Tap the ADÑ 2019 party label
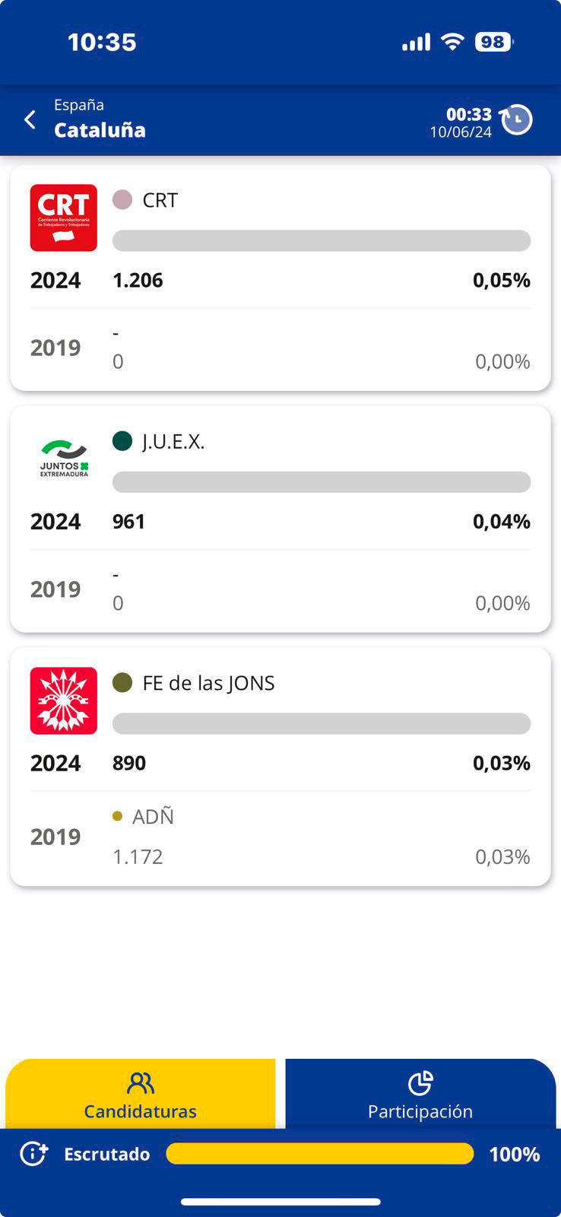 pyautogui.click(x=153, y=817)
